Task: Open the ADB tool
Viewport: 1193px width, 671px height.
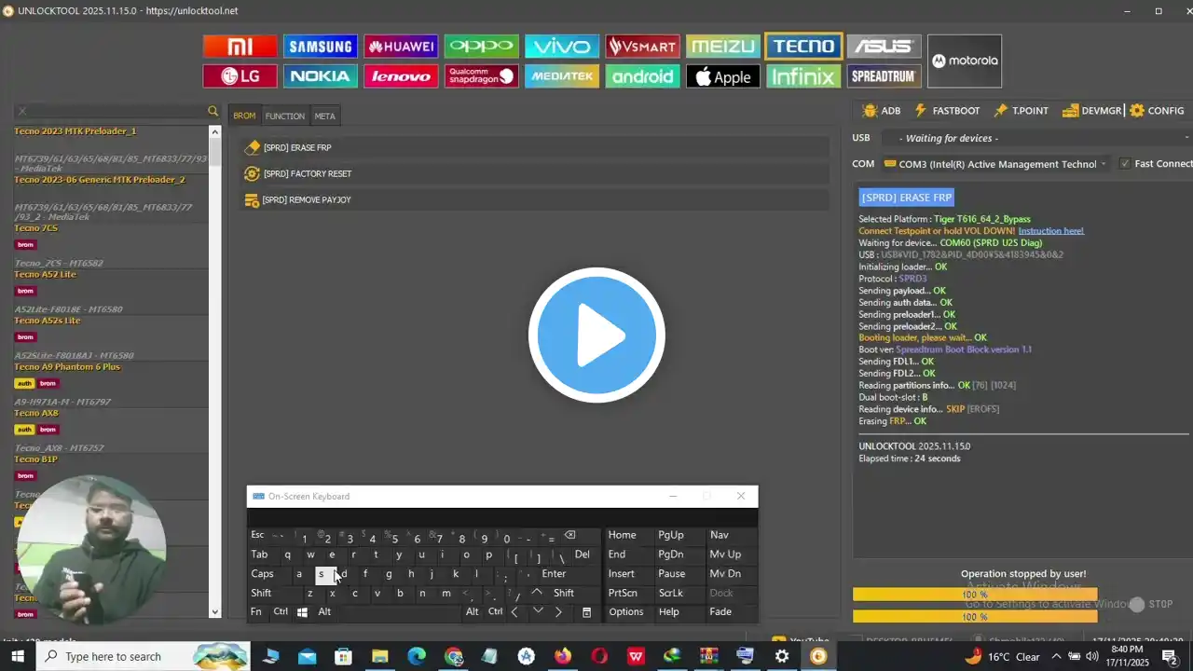Action: tap(882, 111)
